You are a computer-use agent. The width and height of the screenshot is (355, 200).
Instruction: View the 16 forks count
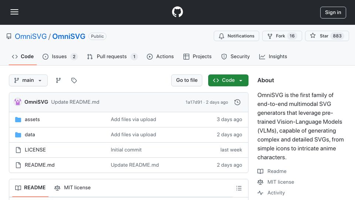click(x=292, y=36)
